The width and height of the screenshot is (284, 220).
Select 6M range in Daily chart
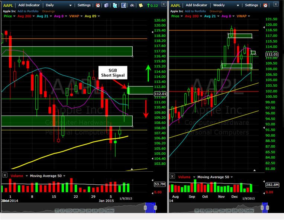tap(76, 210)
